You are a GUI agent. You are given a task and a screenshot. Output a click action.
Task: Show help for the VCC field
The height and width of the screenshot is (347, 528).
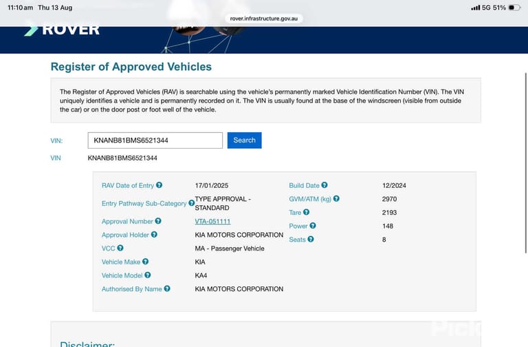pyautogui.click(x=120, y=248)
